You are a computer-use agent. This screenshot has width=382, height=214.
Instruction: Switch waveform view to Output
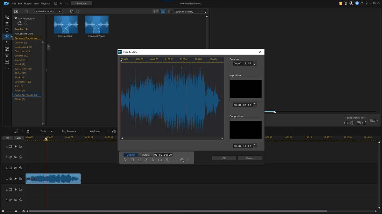(x=145, y=155)
